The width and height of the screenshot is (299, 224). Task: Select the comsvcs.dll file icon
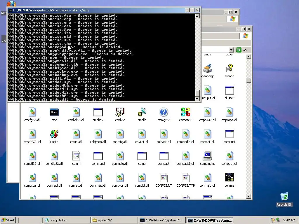point(120,178)
